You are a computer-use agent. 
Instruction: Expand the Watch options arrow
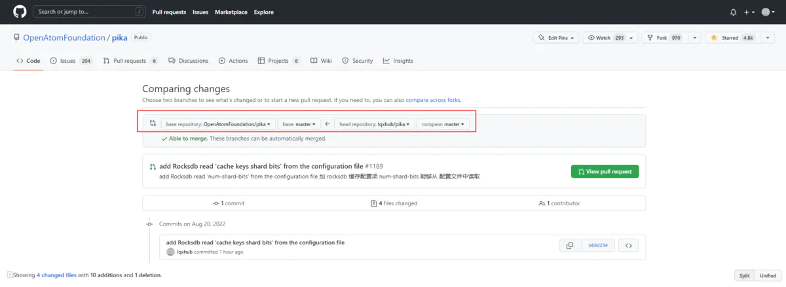(x=633, y=38)
